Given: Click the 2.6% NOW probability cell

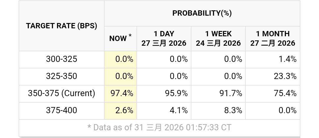Looking at the screenshot, I should [124, 111].
